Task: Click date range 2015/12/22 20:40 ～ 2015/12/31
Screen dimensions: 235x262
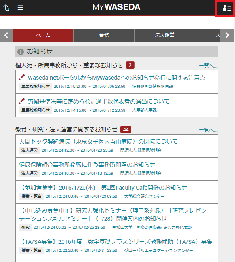Action: (81, 250)
